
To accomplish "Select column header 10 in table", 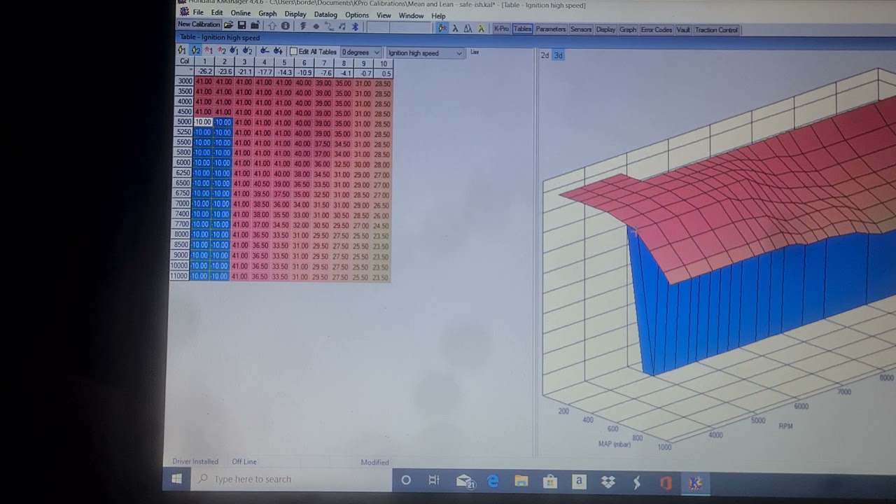I will [x=384, y=63].
